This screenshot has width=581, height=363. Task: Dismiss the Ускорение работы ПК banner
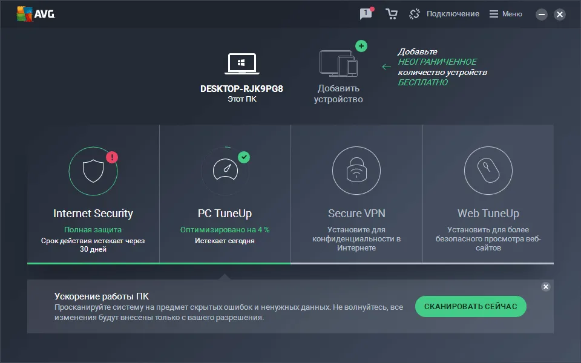click(x=545, y=287)
